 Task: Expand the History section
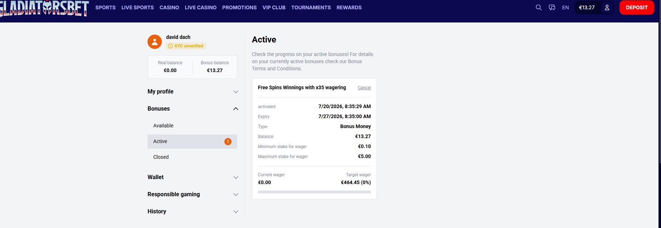pyautogui.click(x=193, y=212)
